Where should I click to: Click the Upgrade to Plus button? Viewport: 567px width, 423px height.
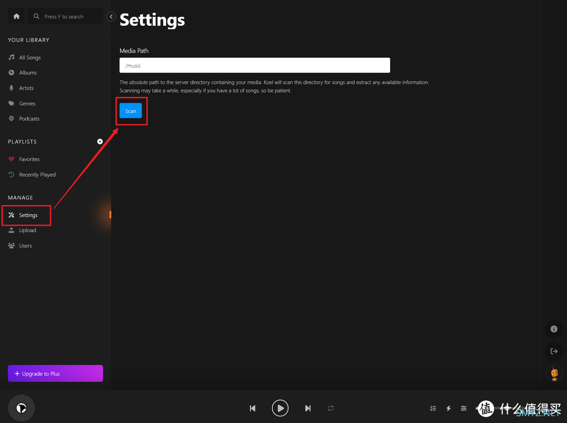pyautogui.click(x=55, y=374)
